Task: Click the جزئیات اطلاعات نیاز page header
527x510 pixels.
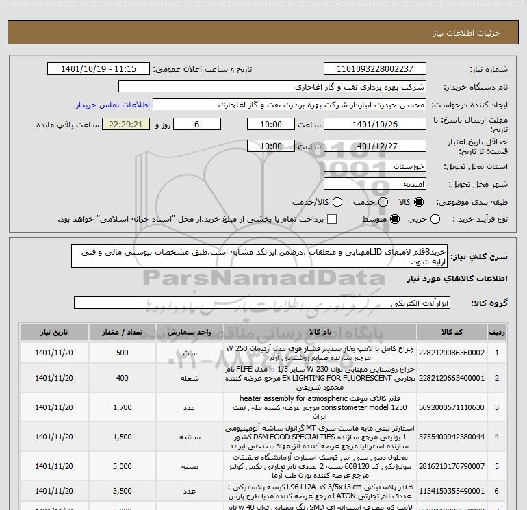Action: click(x=467, y=33)
